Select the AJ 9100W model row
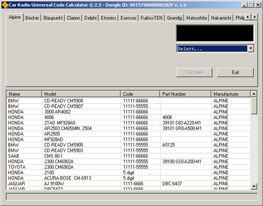Image resolution: width=263 pixels, height=206 pixels. point(129,184)
